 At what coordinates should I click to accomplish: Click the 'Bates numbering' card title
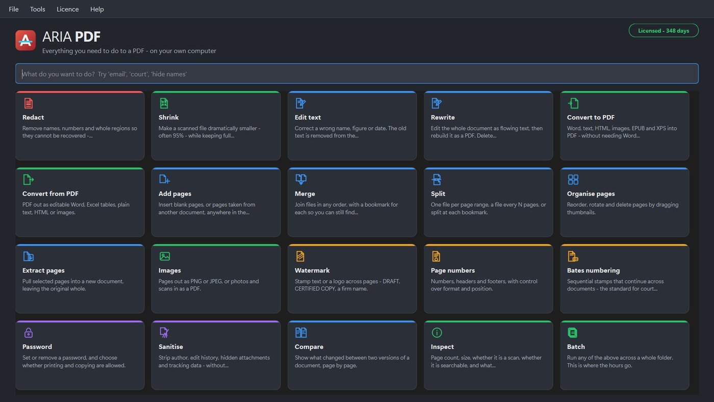(x=594, y=270)
